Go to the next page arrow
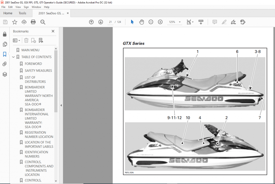This screenshot has height=184, width=275. coord(101,22)
